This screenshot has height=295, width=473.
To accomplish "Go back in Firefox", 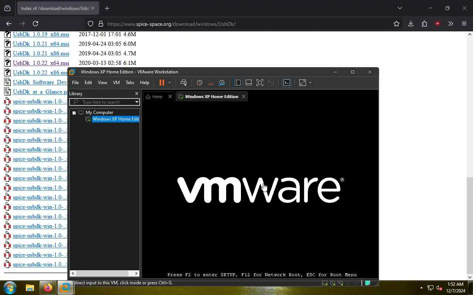I will [x=9, y=24].
